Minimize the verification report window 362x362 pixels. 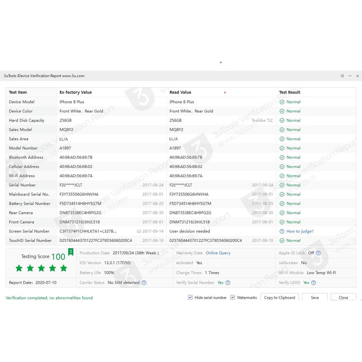coord(350,76)
